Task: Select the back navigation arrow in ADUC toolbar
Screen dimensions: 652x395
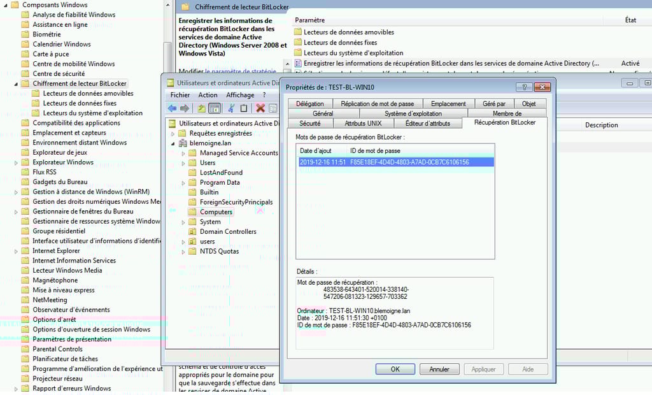Action: tap(172, 108)
